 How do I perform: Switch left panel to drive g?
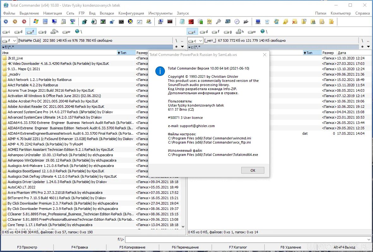pos(42,31)
